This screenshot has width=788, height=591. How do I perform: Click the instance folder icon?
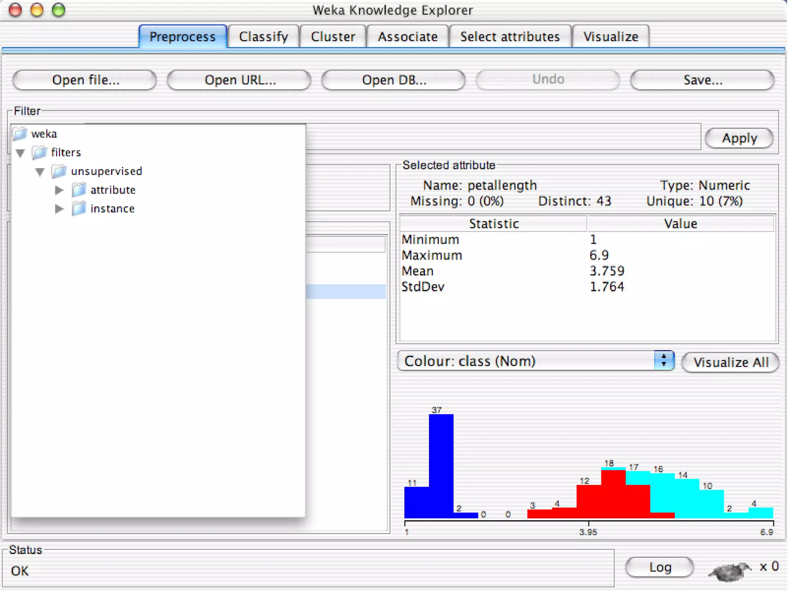point(79,209)
